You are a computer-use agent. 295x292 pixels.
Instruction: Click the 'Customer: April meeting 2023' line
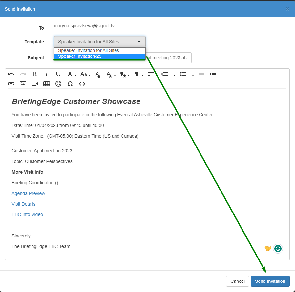(x=42, y=151)
